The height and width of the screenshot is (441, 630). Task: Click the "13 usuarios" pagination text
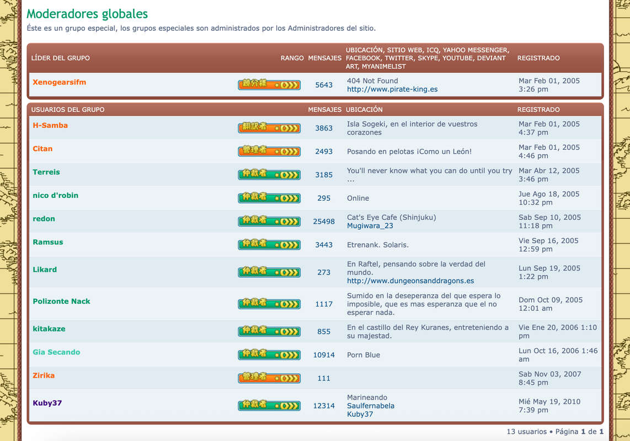[526, 432]
